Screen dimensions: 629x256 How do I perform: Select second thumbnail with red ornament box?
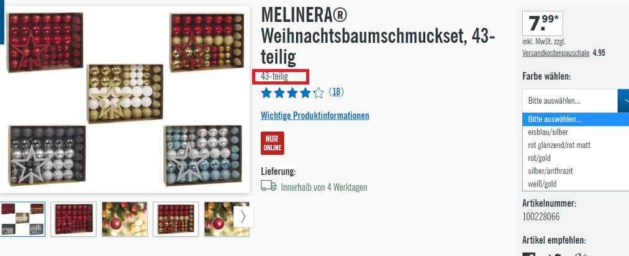(73, 219)
